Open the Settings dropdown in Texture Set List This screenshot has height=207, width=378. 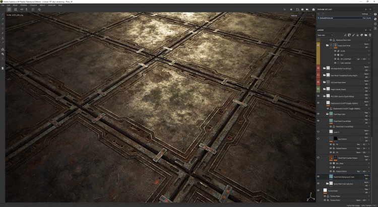tap(366, 14)
